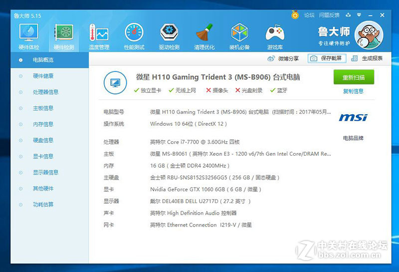Click the 电脑品牌 brand label

point(353,138)
